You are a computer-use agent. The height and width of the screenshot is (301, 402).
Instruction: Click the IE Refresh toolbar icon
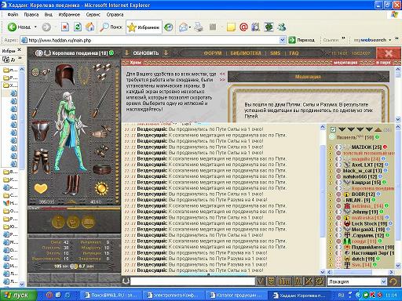point(78,27)
